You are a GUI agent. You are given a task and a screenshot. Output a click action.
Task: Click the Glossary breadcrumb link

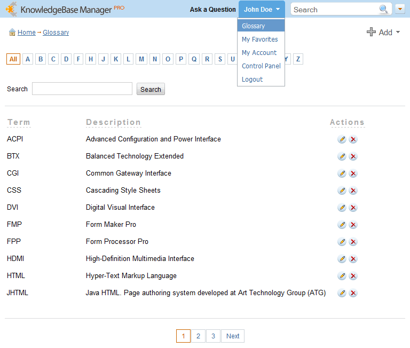[x=56, y=33]
